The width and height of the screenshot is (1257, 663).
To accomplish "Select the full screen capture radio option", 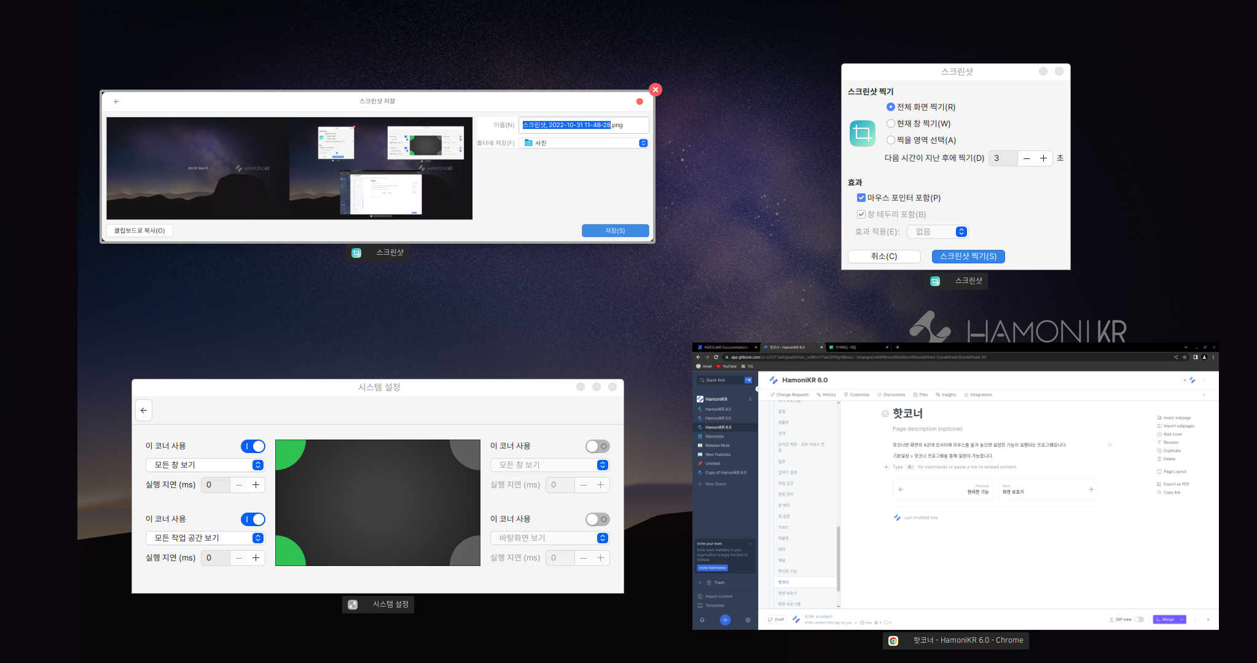I will pos(890,107).
